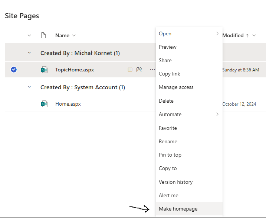Click the three-dot more actions icon
The image size is (266, 218).
[x=152, y=70]
